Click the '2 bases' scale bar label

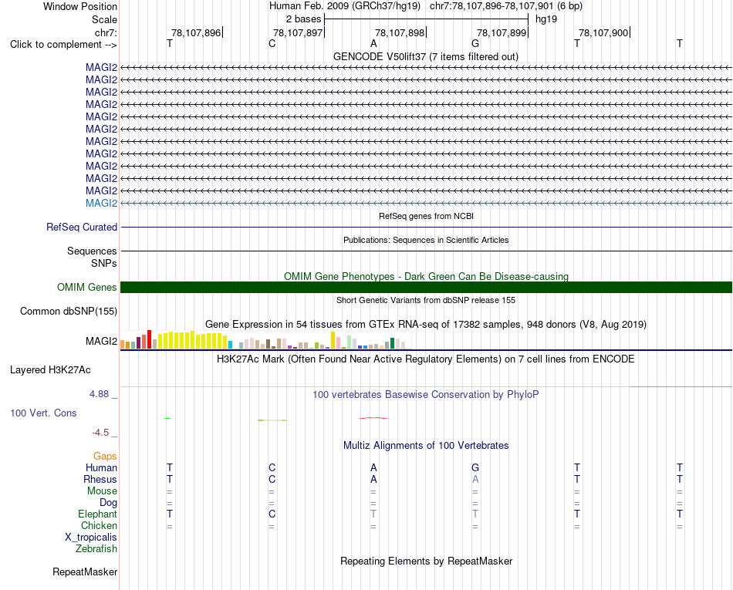pyautogui.click(x=304, y=19)
